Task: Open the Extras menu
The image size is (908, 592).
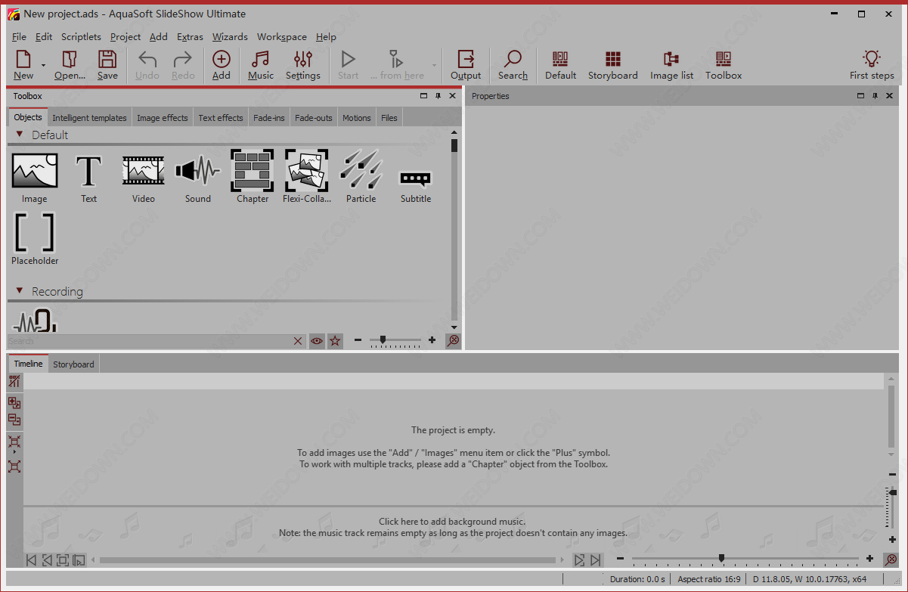Action: coord(190,36)
